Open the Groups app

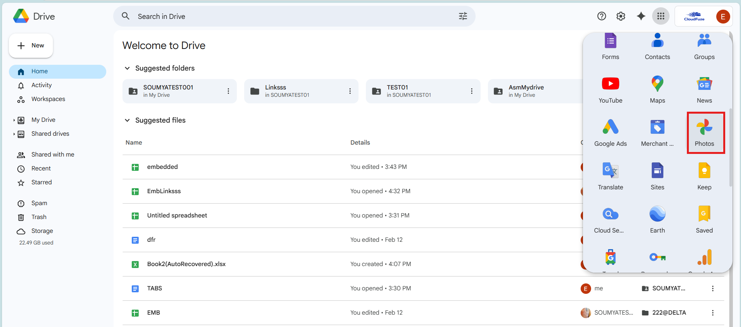[704, 47]
